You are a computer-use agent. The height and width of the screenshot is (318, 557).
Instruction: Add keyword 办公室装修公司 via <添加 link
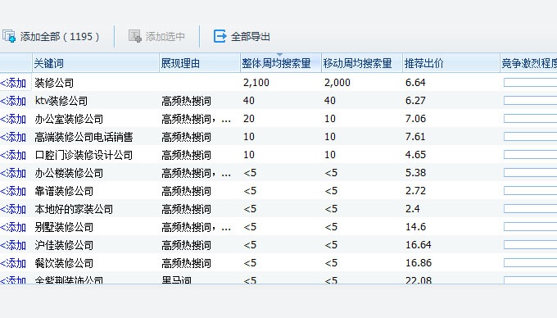point(13,119)
